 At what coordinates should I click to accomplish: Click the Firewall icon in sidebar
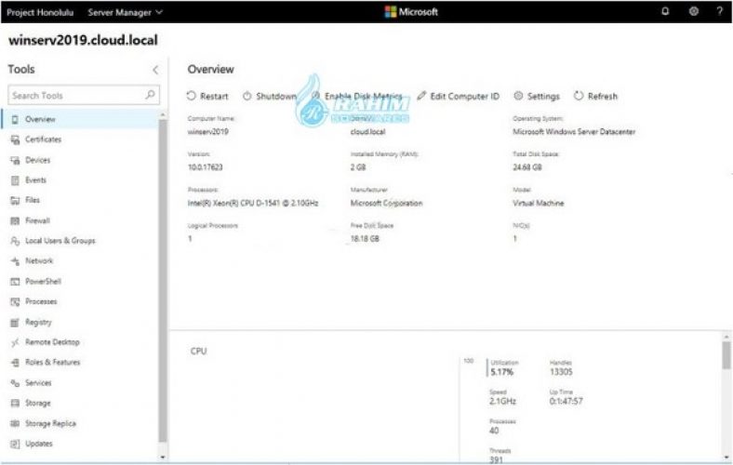click(15, 220)
